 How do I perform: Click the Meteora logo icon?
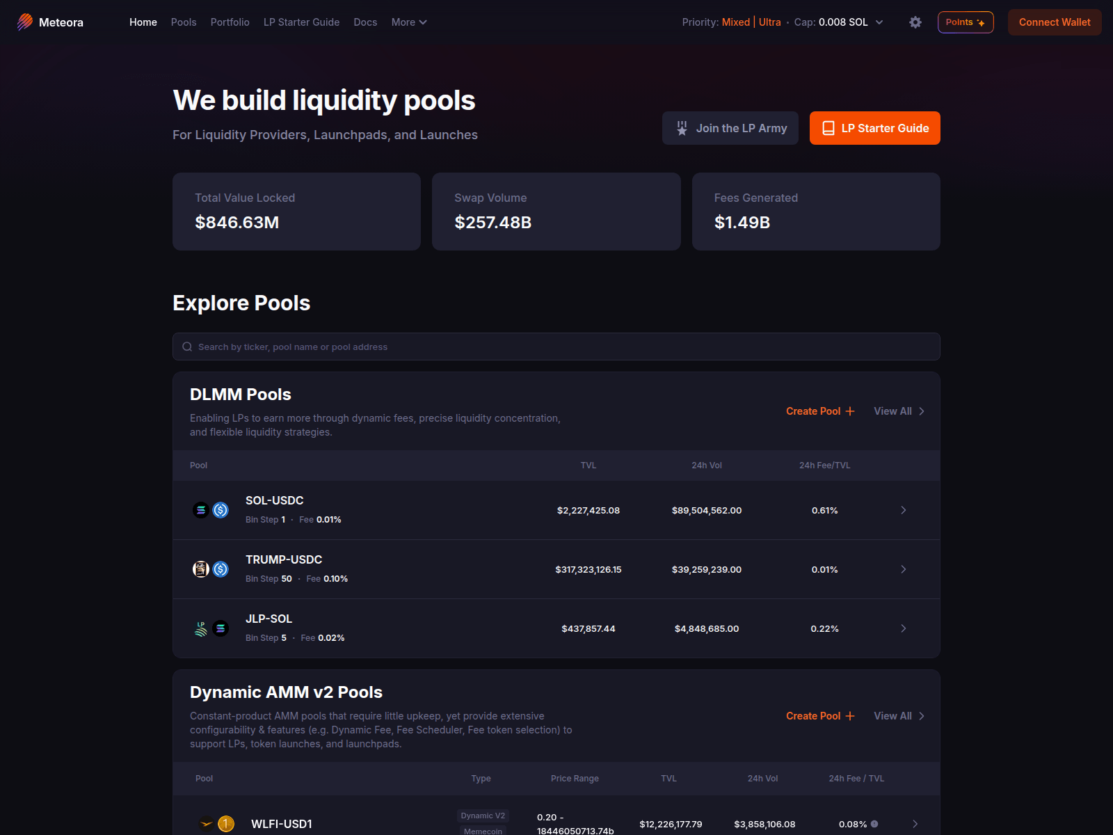point(25,22)
